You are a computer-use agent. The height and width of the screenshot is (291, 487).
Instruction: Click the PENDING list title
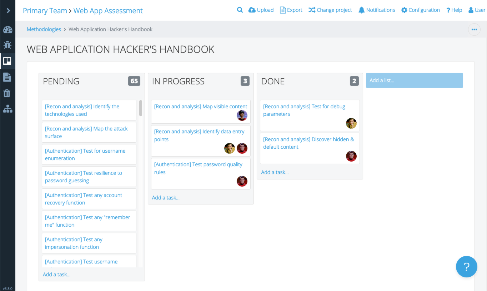[x=61, y=81]
